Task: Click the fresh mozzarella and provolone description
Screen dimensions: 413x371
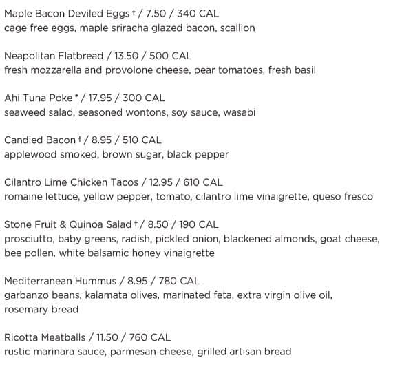Action: [160, 70]
